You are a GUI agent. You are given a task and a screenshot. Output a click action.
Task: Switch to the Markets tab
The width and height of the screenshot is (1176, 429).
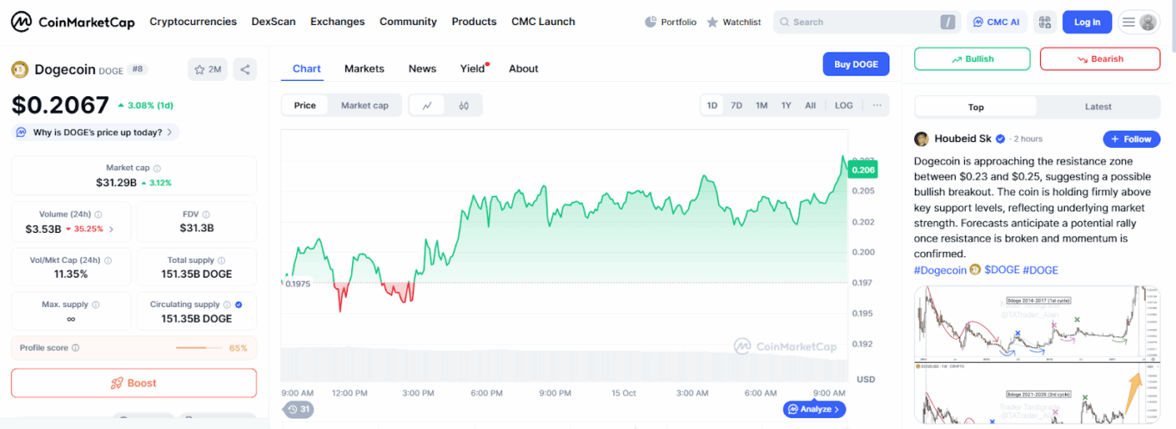[364, 69]
